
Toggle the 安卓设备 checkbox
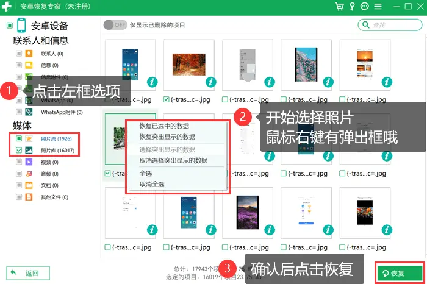click(10, 26)
